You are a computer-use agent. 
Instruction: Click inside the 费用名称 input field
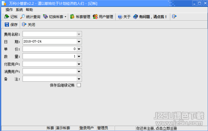click(50, 34)
